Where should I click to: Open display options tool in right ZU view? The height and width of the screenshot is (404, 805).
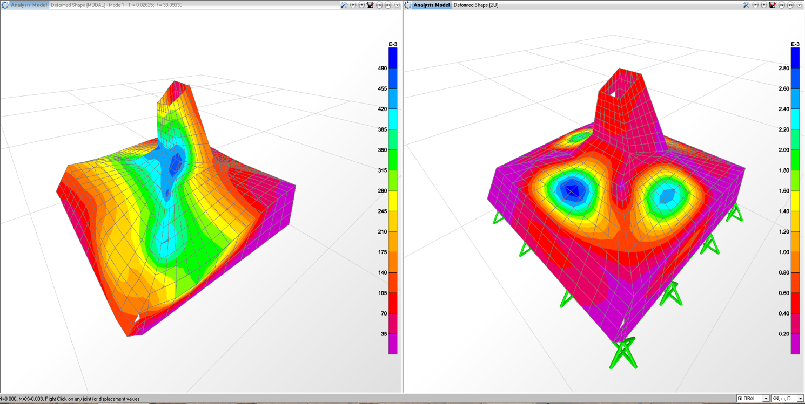coord(747,5)
